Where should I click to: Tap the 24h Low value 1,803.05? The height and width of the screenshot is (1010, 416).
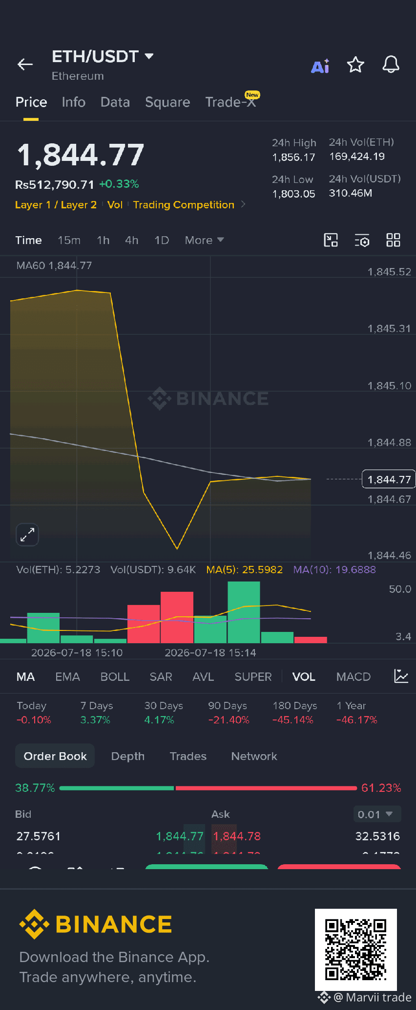[x=293, y=194]
